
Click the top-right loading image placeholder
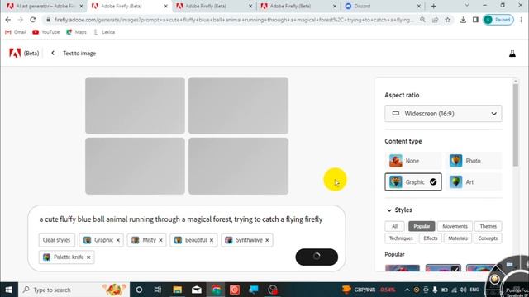[x=239, y=106]
